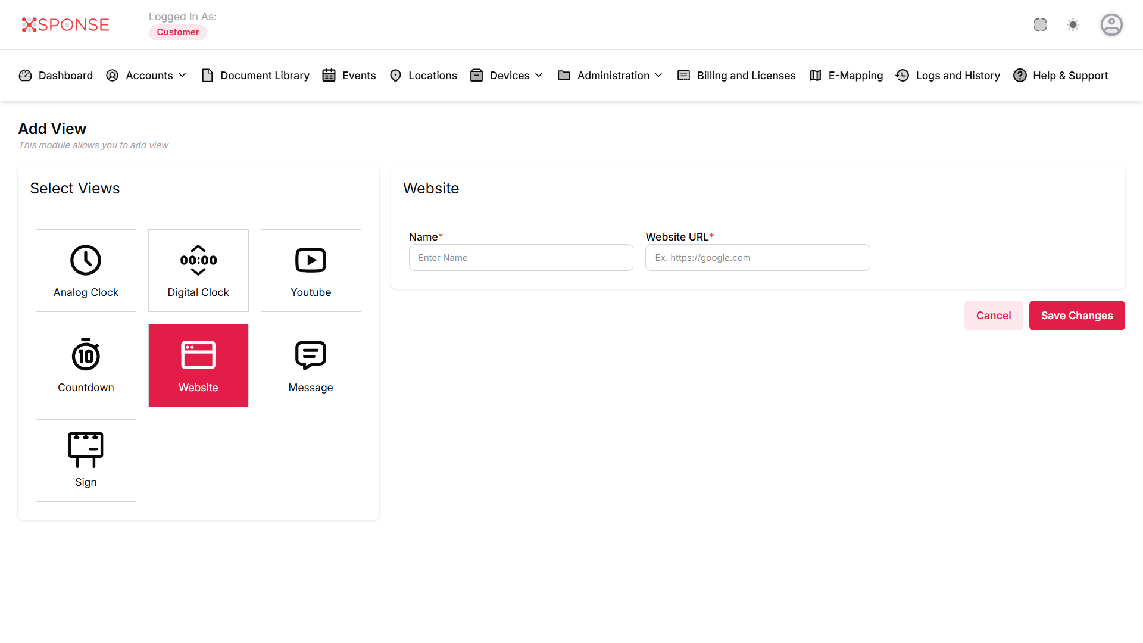Viewport: 1143px width, 643px height.
Task: Expand the Administration dropdown menu
Action: click(610, 76)
